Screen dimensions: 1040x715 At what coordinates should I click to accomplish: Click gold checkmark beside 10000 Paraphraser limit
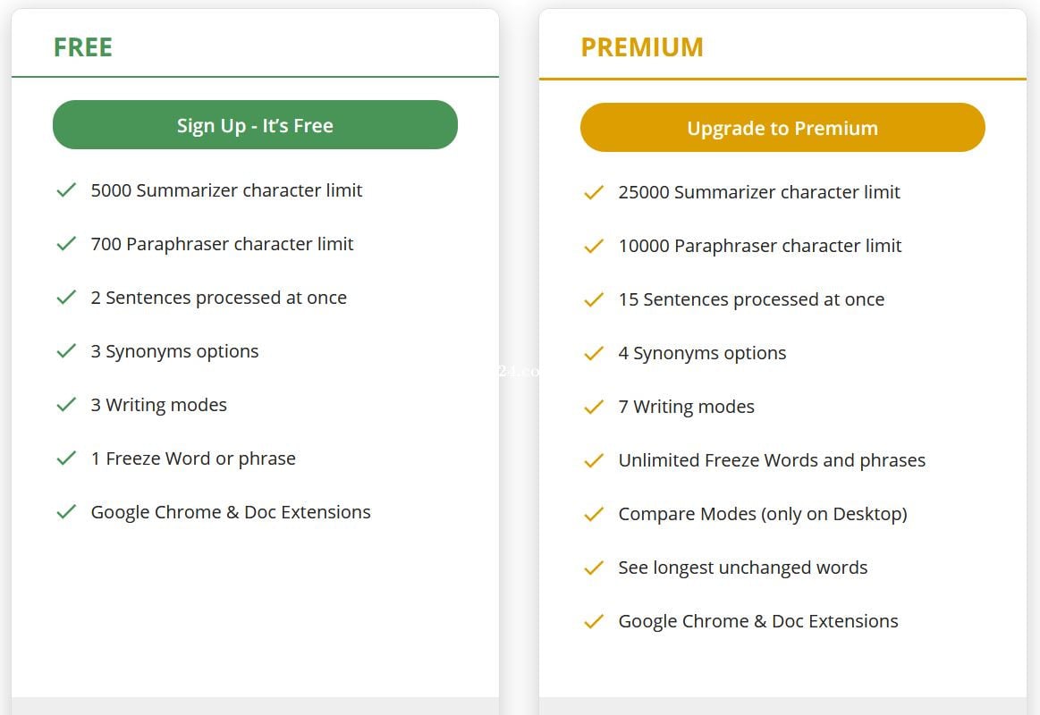click(x=594, y=246)
